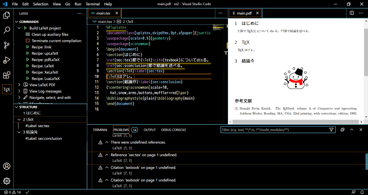Click the View LaTeX PDF icon
The height and width of the screenshot is (195, 368).
point(26,85)
